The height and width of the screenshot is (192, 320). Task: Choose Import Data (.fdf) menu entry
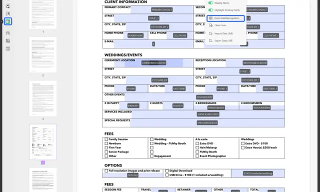[221, 33]
